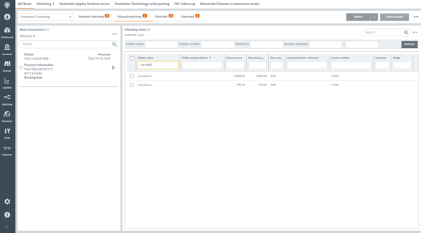Click the Show details button
The width and height of the screenshot is (421, 233).
click(x=394, y=17)
